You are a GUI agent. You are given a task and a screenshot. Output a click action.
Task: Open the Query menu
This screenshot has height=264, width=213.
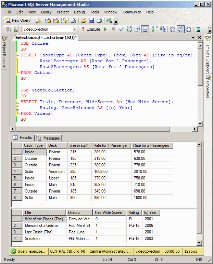46,12
